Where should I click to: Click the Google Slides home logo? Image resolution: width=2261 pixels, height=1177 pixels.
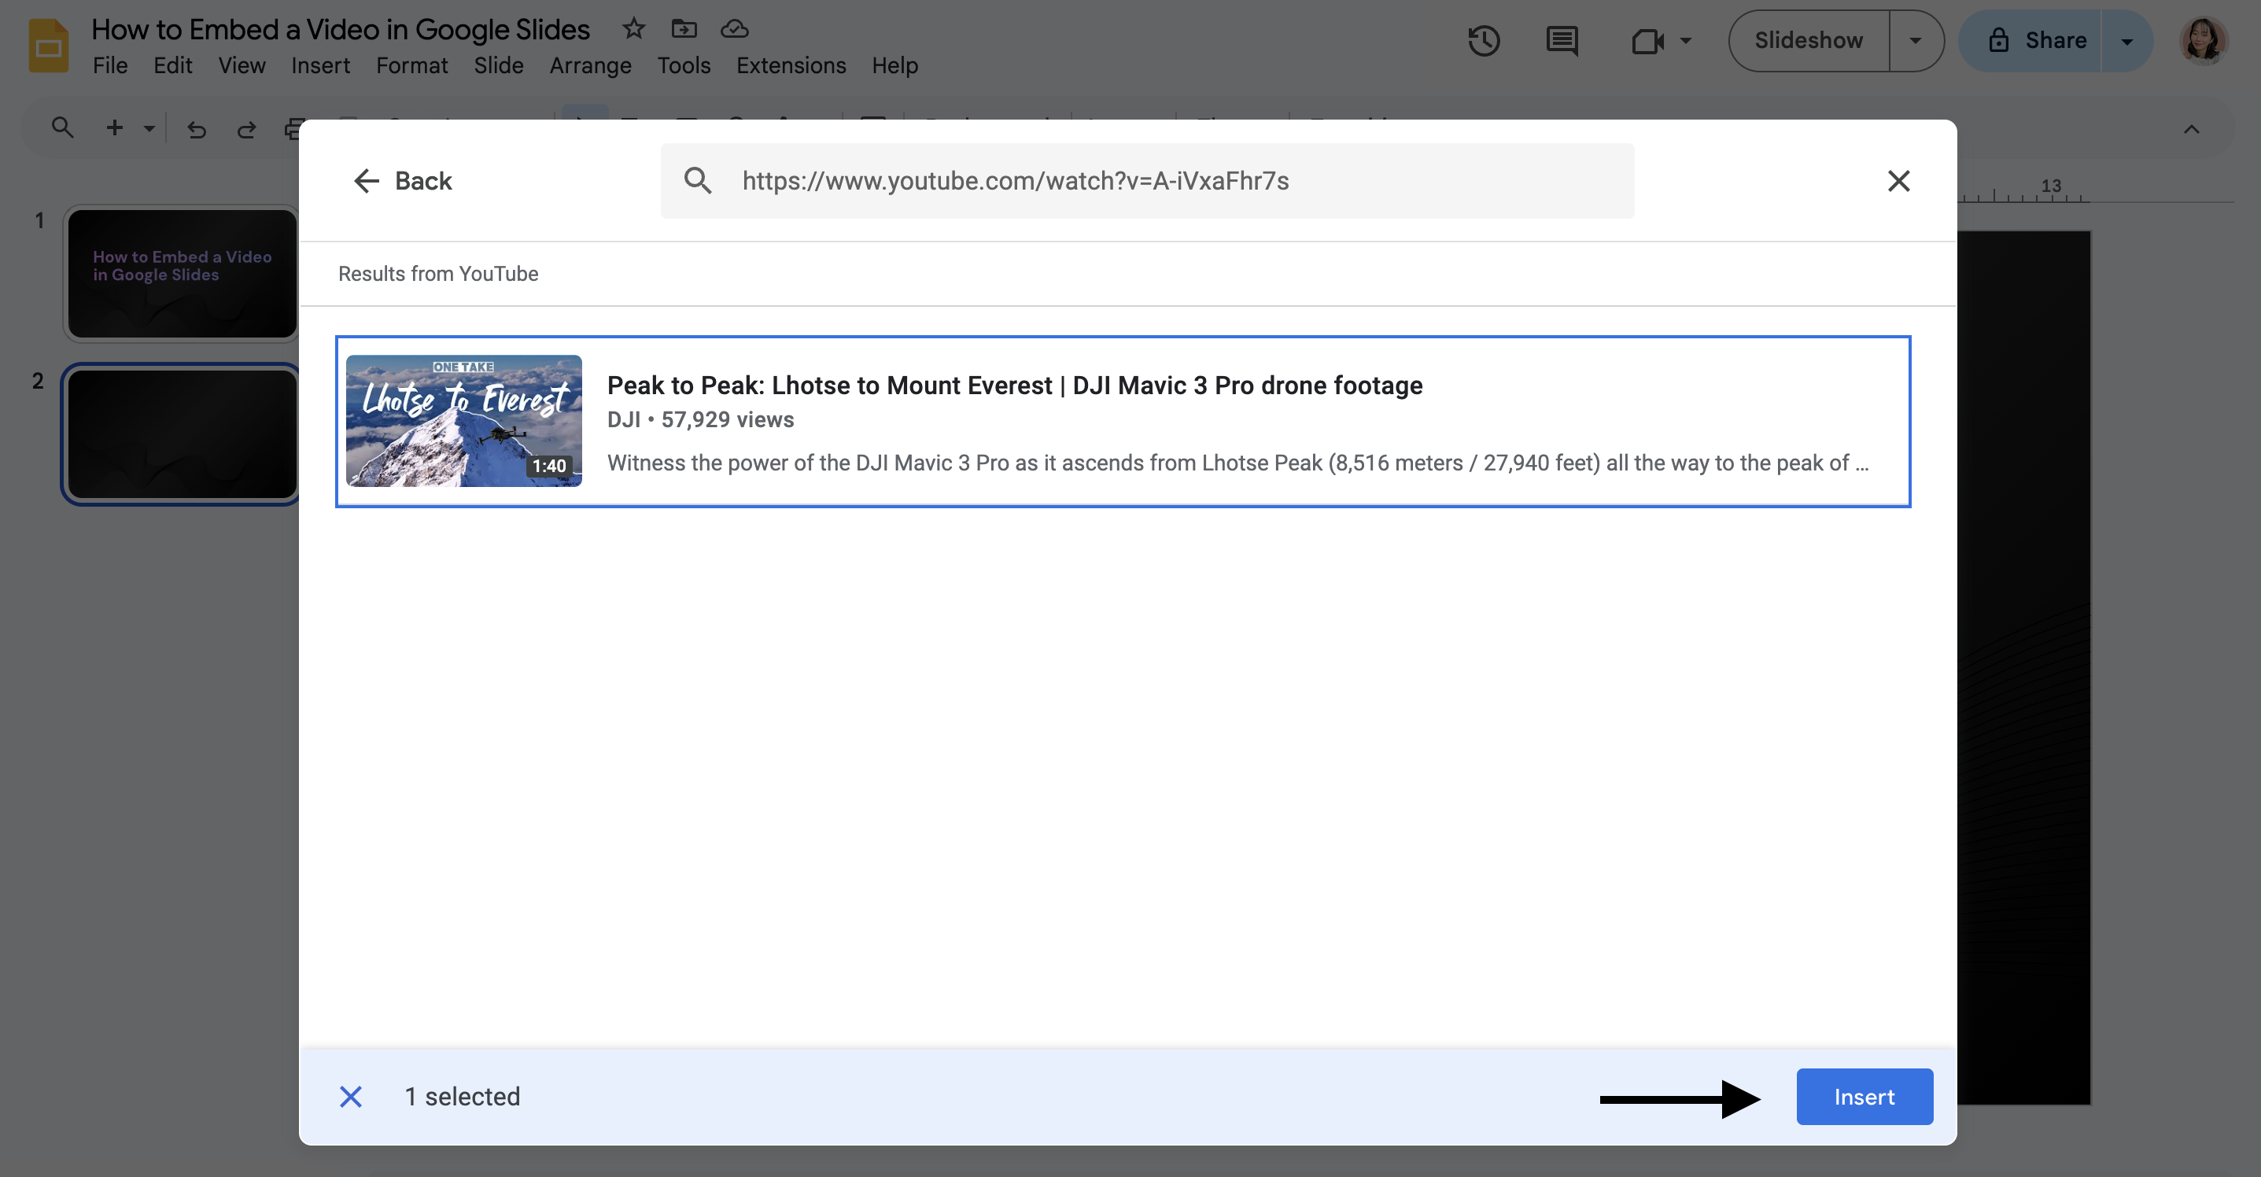(48, 46)
